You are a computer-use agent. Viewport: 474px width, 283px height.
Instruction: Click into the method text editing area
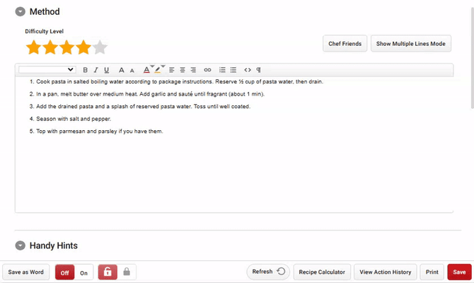pyautogui.click(x=233, y=170)
